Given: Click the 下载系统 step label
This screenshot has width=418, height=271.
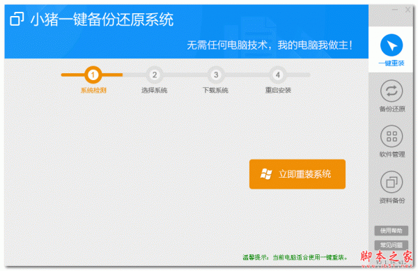Looking at the screenshot, I should 215,91.
